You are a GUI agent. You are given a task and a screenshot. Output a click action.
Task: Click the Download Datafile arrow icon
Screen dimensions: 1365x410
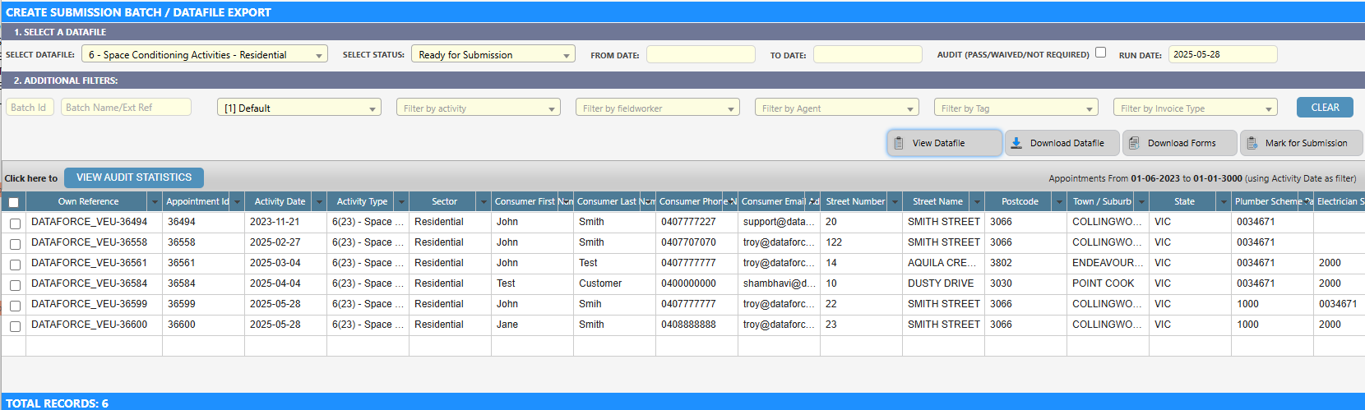coord(1016,143)
